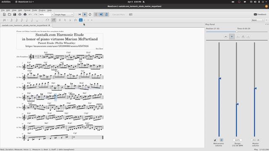Image resolution: width=269 pixels, height=151 pixels.
Task: Open the Plugins menu
Action: coord(42,10)
